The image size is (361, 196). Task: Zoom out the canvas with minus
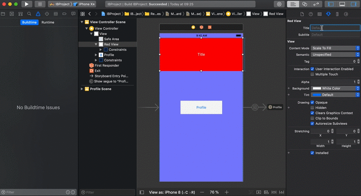tap(202, 192)
